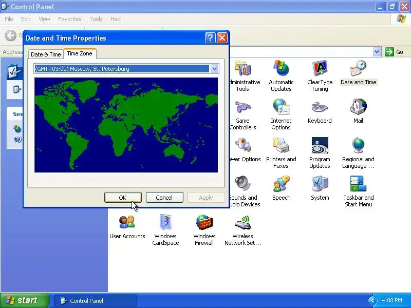The width and height of the screenshot is (411, 308).
Task: Close the Date and Time Properties dialog
Action: (222, 38)
